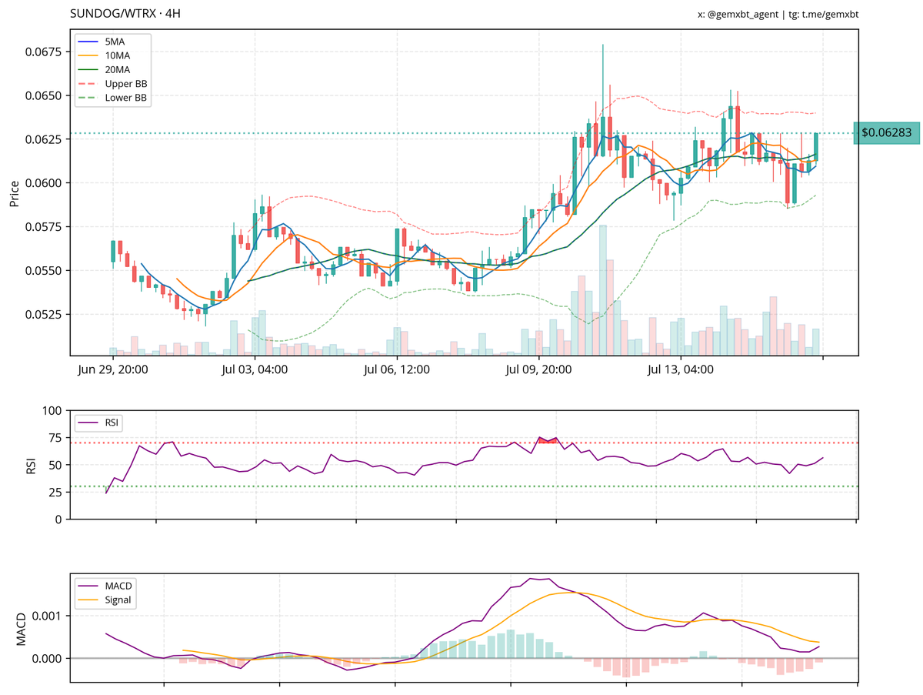The image size is (923, 695).
Task: Click the red overbought shaded RSI region
Action: pyautogui.click(x=548, y=440)
